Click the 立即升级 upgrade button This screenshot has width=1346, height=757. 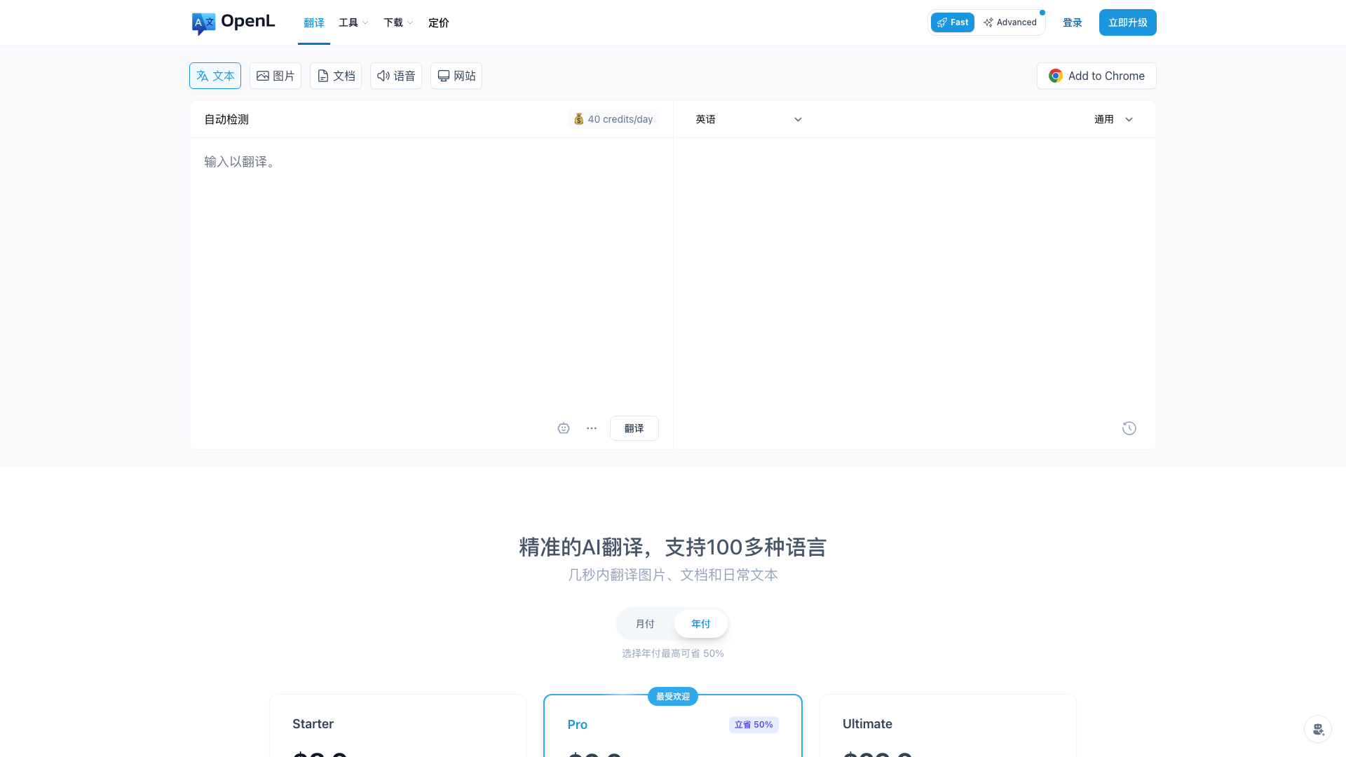[1128, 22]
